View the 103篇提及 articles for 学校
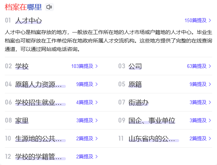Viewport: 217px width, 165px height. tap(82, 66)
